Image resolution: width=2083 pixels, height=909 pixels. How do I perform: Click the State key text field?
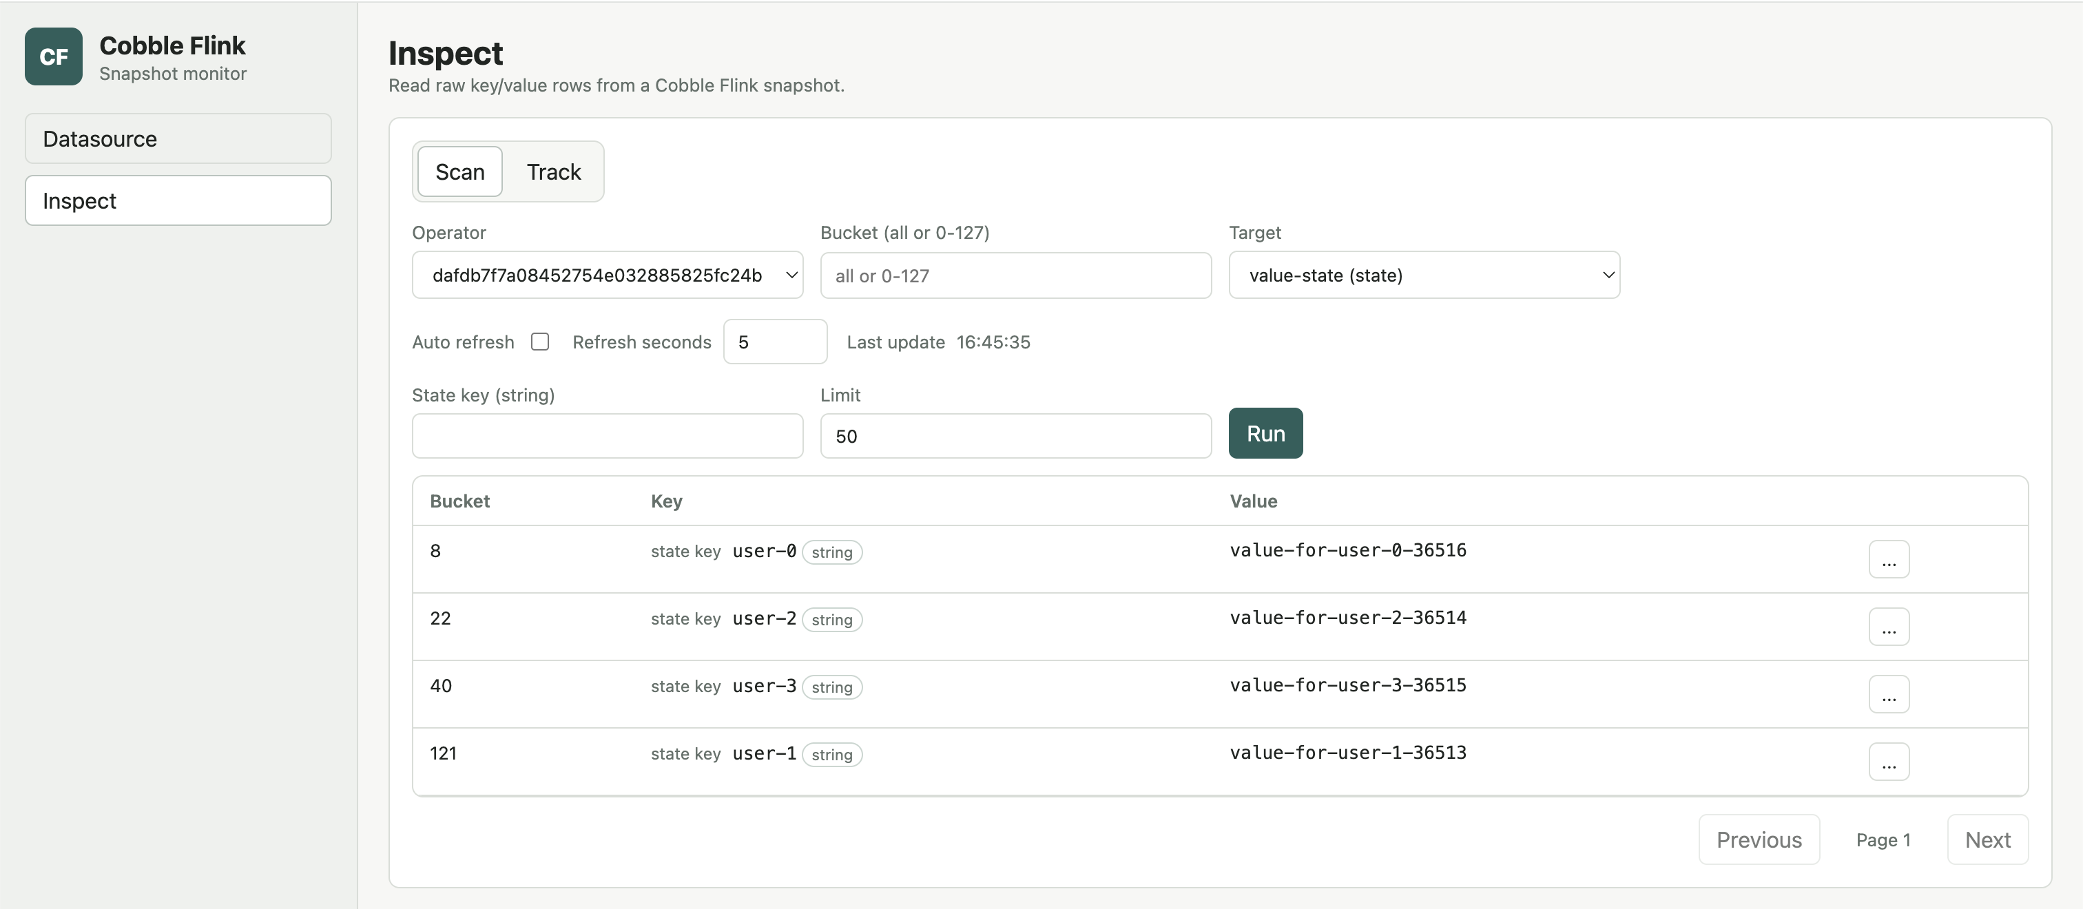608,436
